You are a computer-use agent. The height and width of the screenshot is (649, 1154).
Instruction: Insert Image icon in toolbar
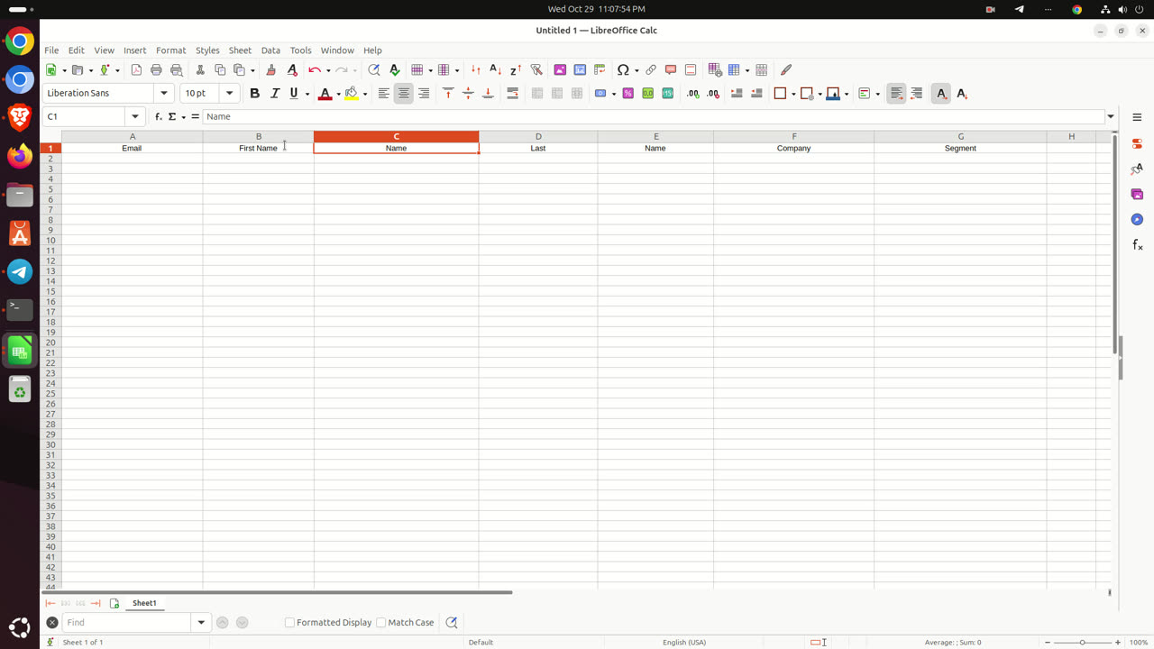pos(560,69)
